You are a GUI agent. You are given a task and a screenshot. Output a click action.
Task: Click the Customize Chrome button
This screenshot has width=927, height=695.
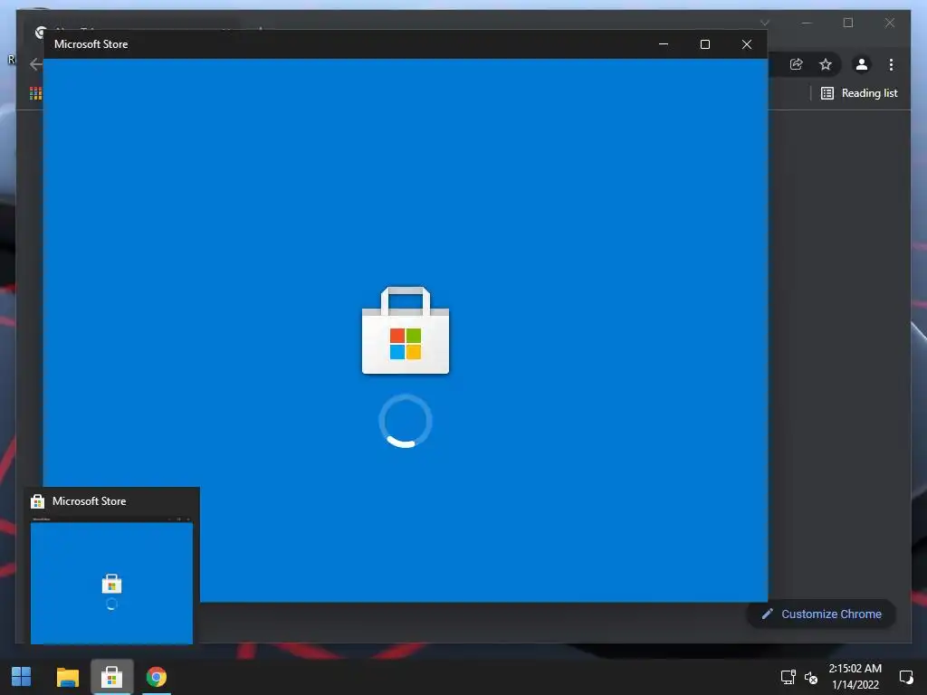[x=822, y=614]
